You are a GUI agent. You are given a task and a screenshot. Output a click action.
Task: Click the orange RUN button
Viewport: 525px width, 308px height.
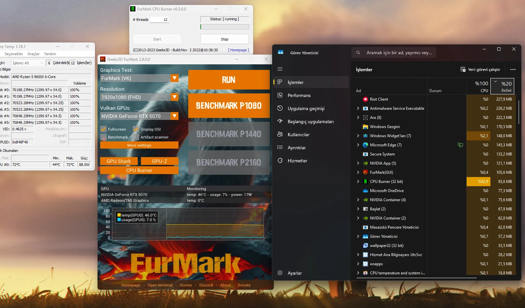pyautogui.click(x=229, y=80)
